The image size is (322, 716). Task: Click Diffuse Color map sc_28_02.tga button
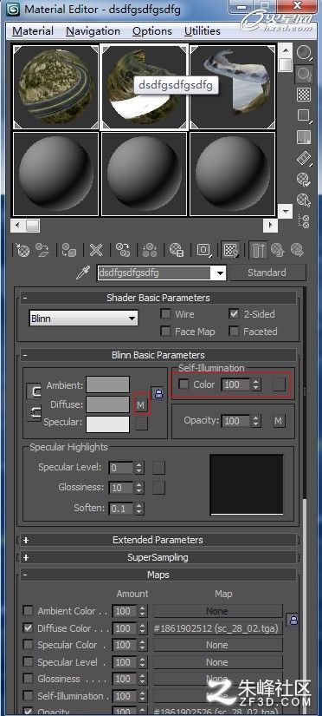(x=218, y=628)
